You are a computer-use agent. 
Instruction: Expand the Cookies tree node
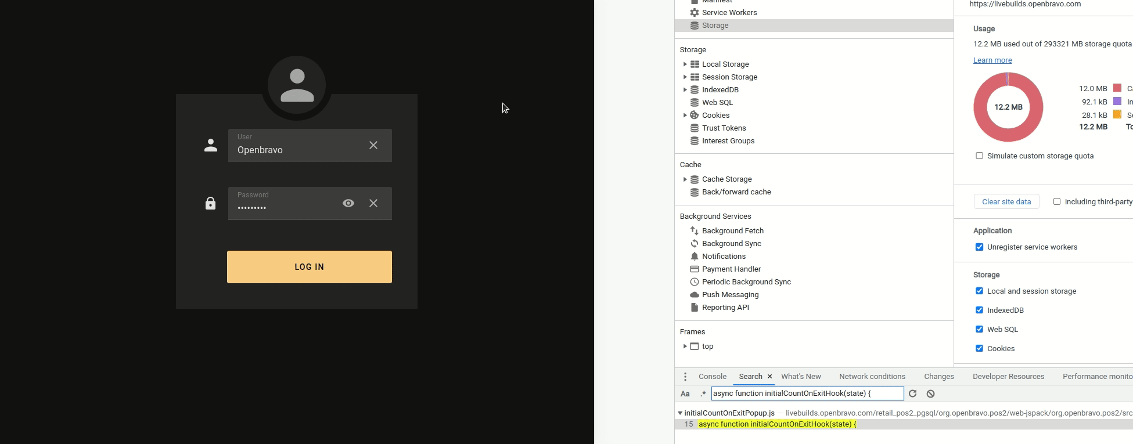click(685, 115)
